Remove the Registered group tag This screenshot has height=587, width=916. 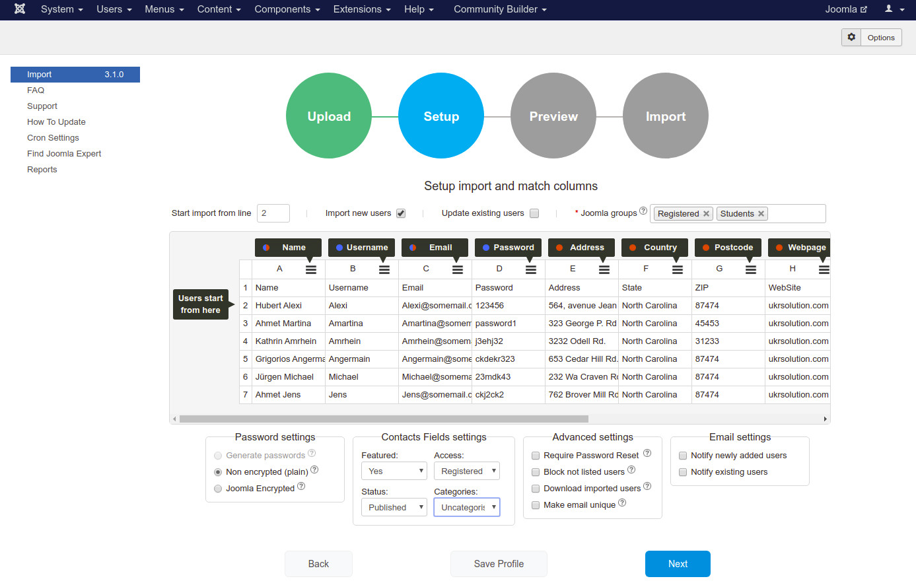(x=706, y=214)
